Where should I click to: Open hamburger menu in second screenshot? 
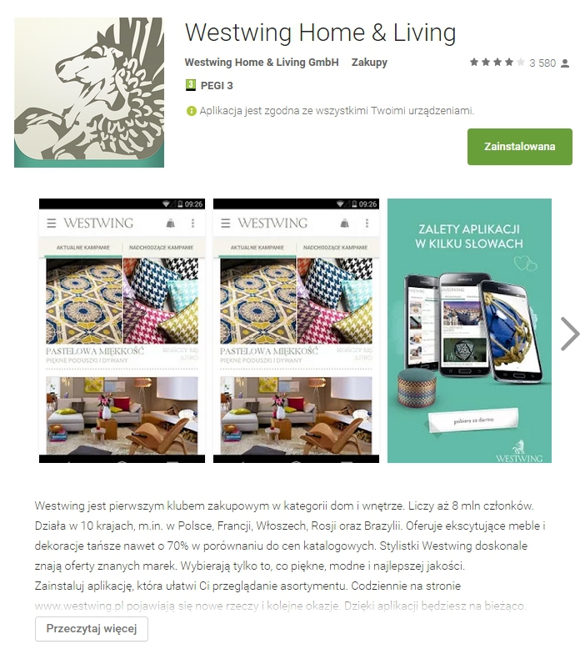tap(226, 223)
